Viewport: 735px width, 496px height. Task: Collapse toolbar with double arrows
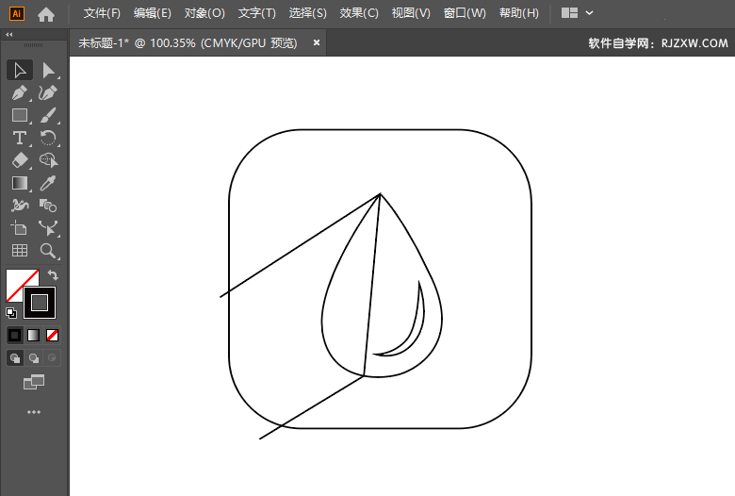(x=9, y=35)
